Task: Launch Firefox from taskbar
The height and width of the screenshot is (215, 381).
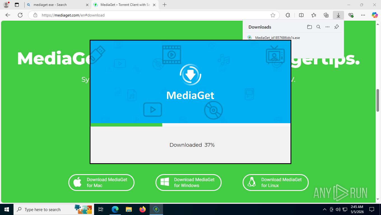Action: pyautogui.click(x=143, y=209)
